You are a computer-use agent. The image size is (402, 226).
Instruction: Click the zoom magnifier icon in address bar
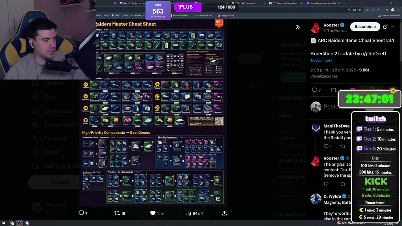pyautogui.click(x=349, y=10)
